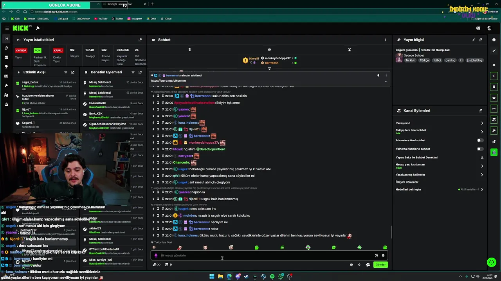The image size is (501, 281).
Task: Open chat settings gear below message box
Action: (x=359, y=265)
